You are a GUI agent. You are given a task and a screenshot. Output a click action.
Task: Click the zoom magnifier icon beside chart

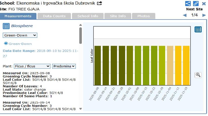[198, 75]
